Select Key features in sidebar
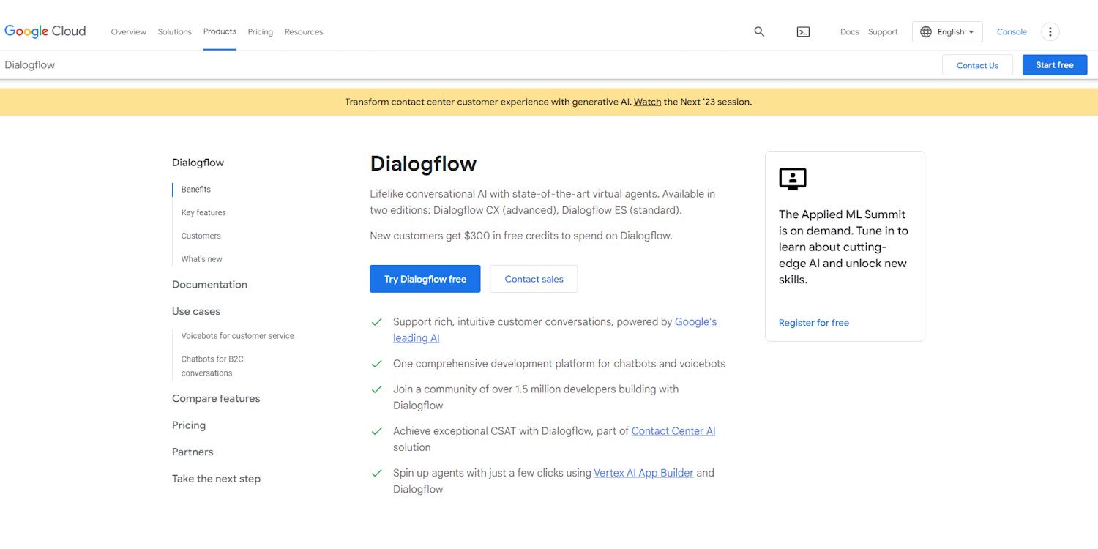Screen dimensions: 1098x549 tap(203, 212)
